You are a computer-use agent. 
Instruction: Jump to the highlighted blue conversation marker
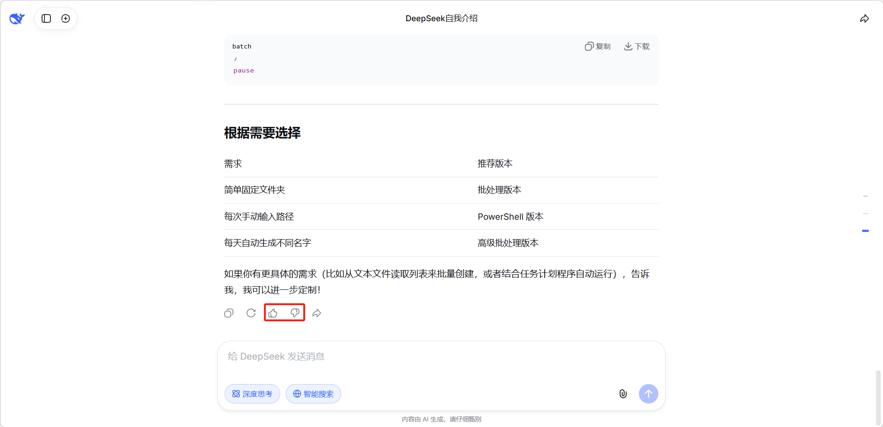tap(865, 231)
